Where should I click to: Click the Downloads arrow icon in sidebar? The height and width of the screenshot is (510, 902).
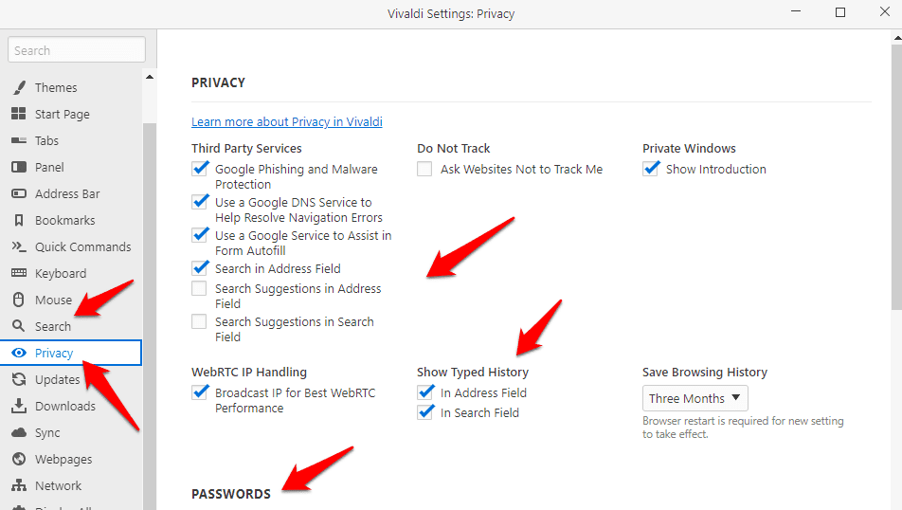18,407
